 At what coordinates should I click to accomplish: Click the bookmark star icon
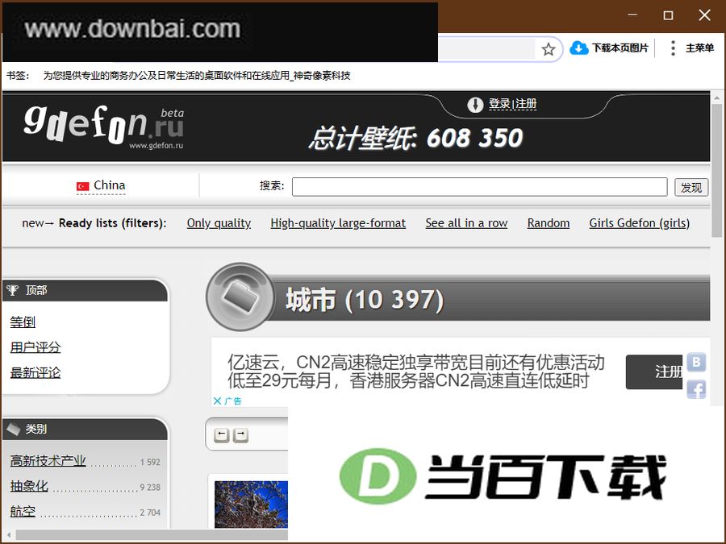pos(549,49)
